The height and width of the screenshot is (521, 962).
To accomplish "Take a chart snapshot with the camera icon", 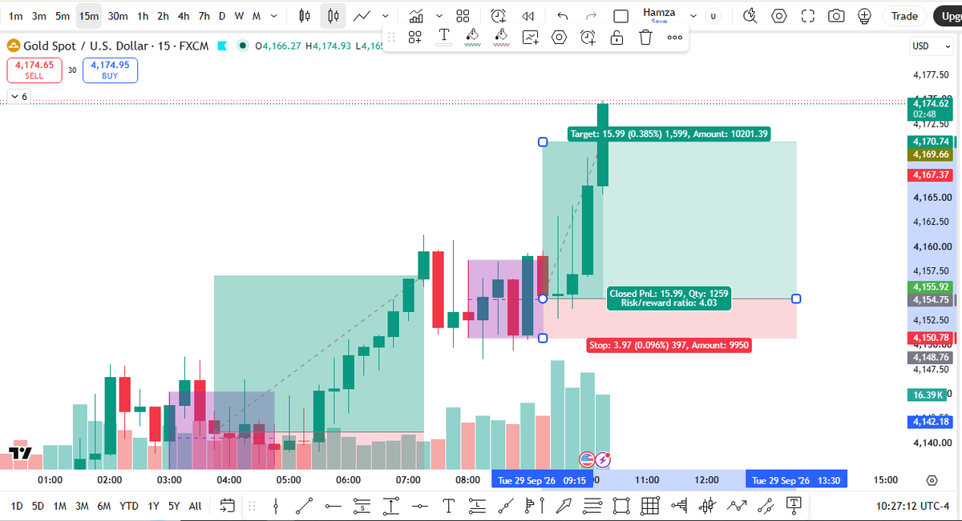I will [x=836, y=16].
